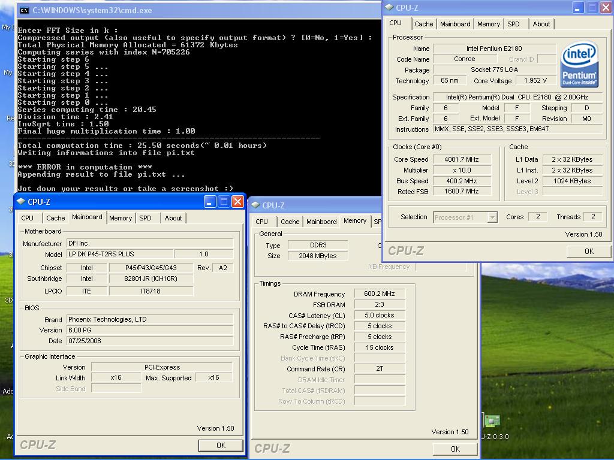Minimize the top-right CPU-Z window
This screenshot has width=614, height=460.
pos(578,7)
